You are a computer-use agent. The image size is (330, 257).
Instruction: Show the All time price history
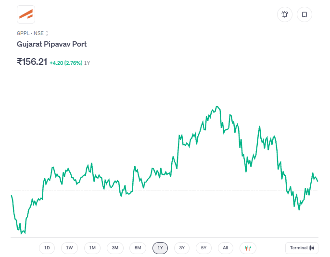pos(226,248)
